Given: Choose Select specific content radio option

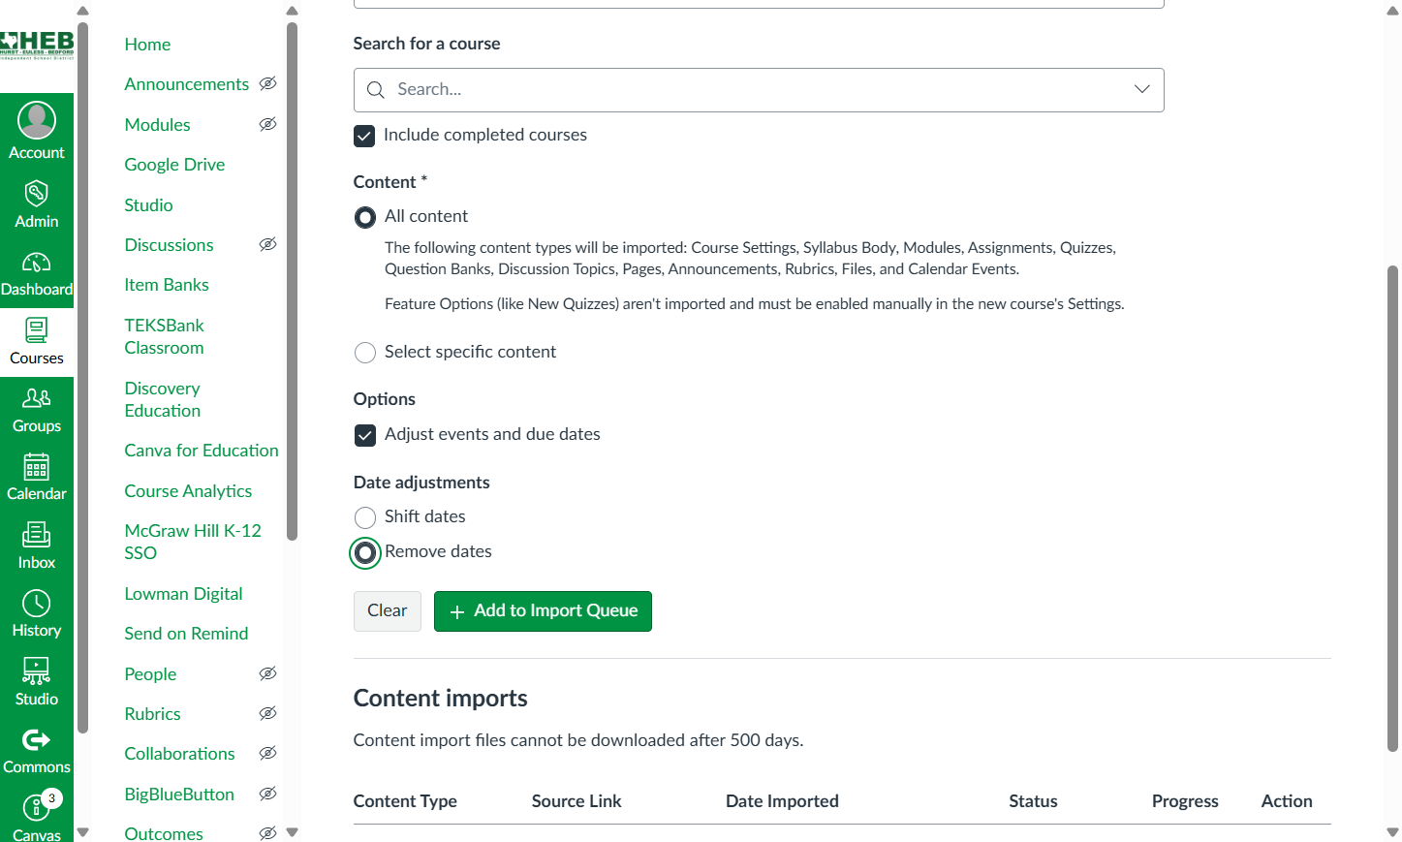Looking at the screenshot, I should [365, 353].
